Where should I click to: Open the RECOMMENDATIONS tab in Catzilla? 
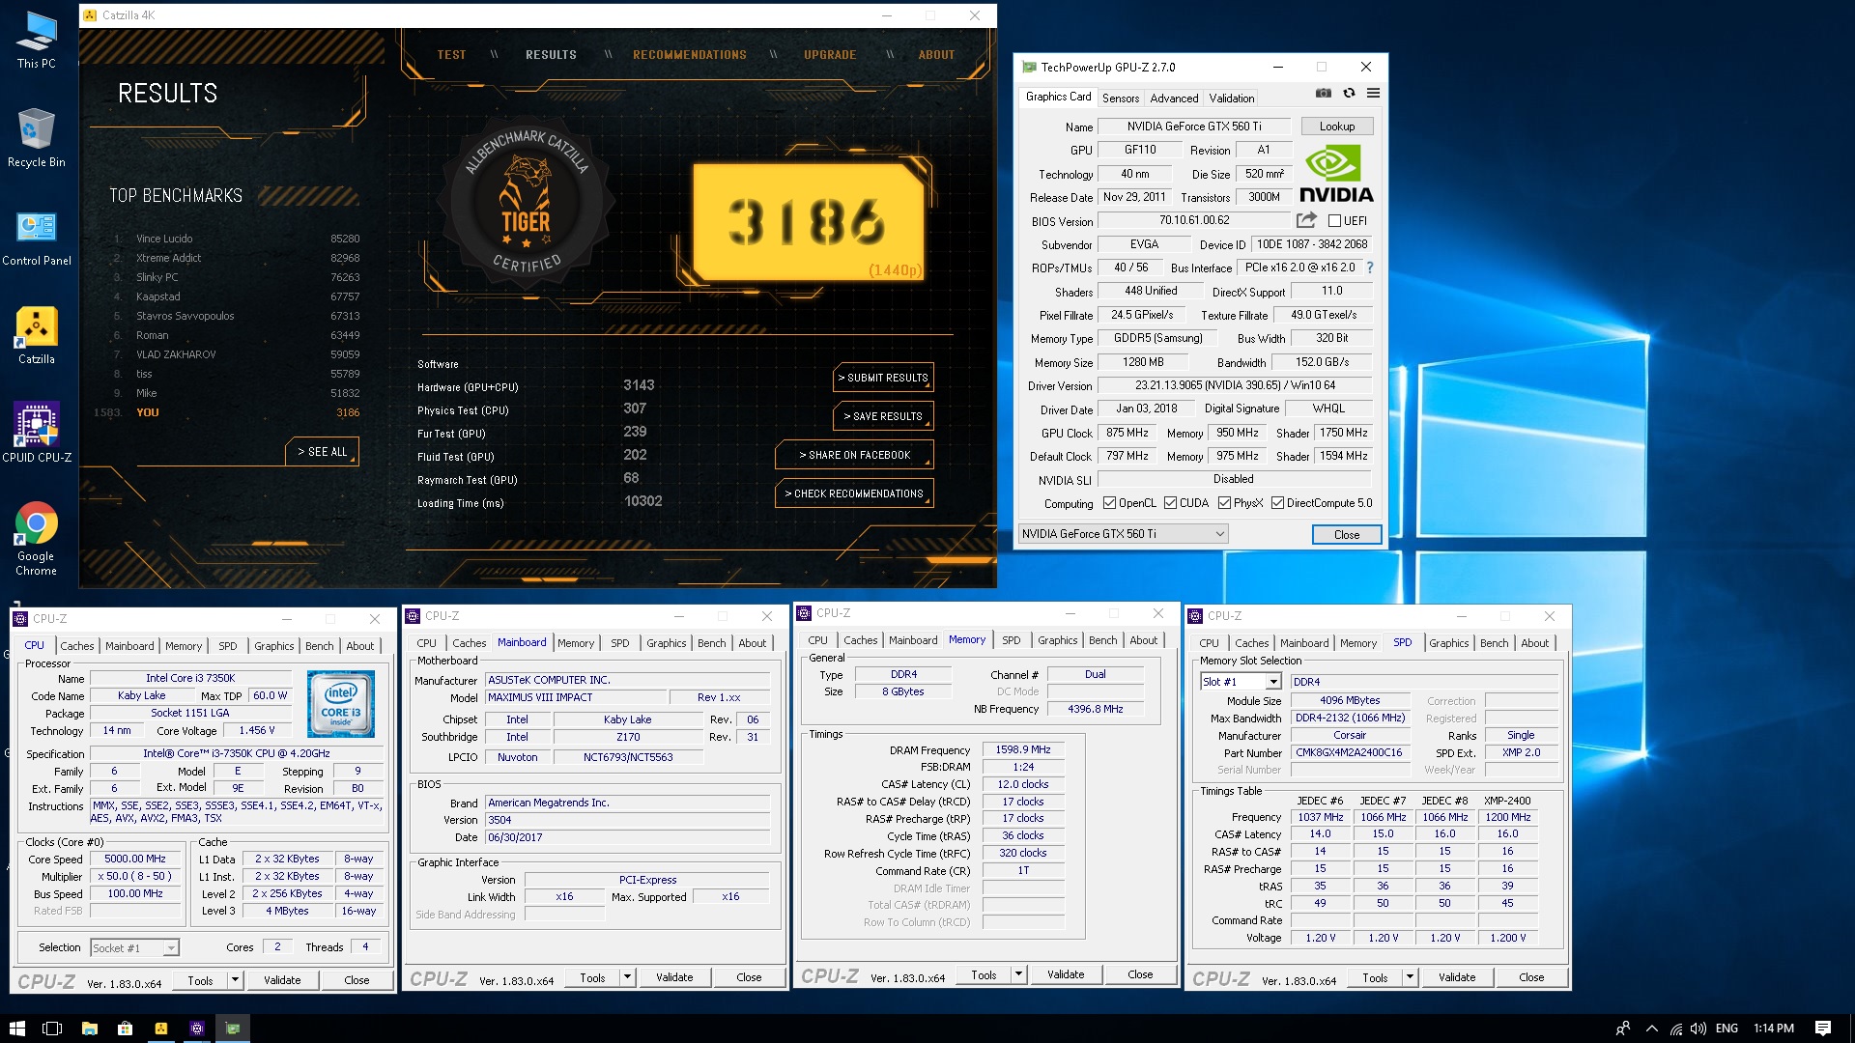pos(689,55)
